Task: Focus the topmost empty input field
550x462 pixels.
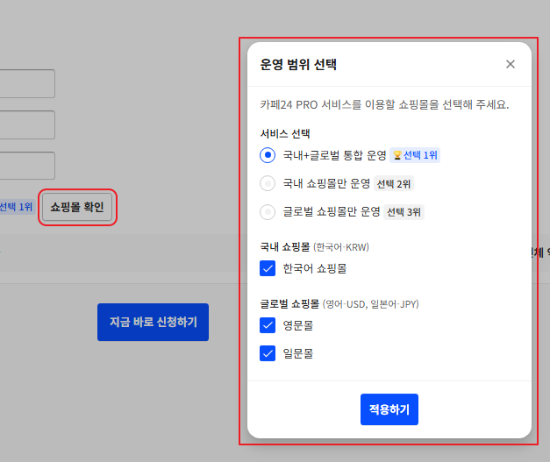Action: pos(27,83)
